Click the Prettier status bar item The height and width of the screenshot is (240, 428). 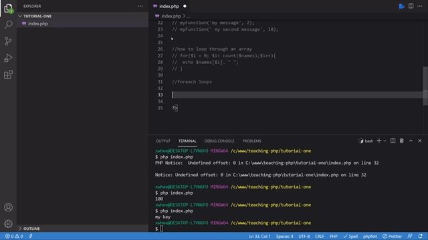click(x=393, y=236)
